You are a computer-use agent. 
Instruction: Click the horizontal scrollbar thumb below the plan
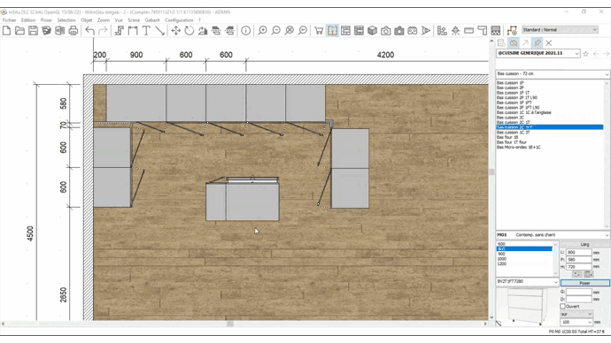coord(230,324)
